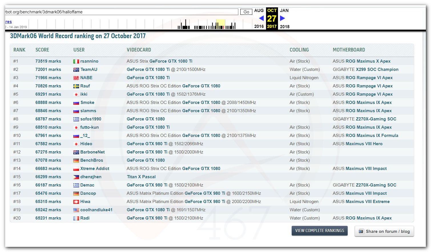Click the RANK column header
Image resolution: width=431 pixels, height=252 pixels.
click(19, 50)
